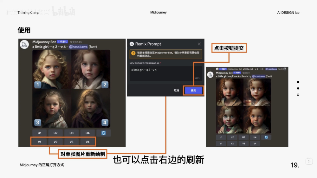The width and height of the screenshot is (317, 178).
Task: Click top-right image in right result grid
Action: click(257, 92)
